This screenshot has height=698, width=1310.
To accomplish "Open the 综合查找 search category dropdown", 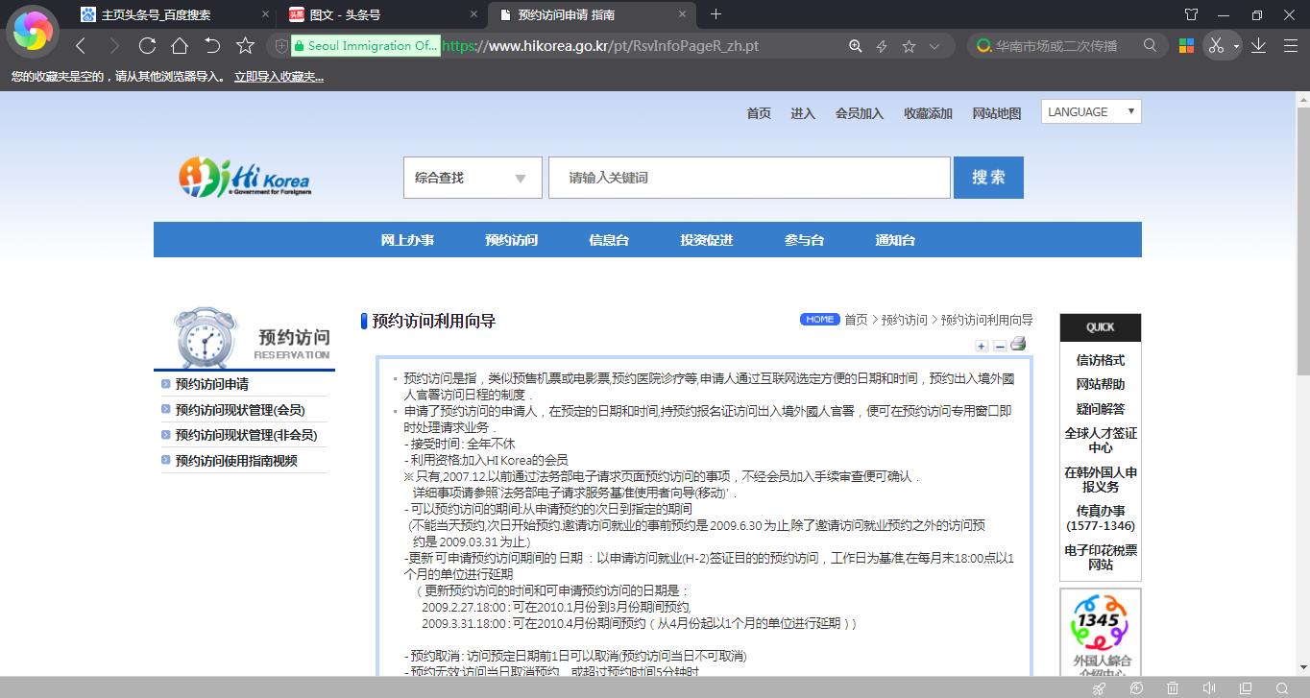I will (472, 178).
